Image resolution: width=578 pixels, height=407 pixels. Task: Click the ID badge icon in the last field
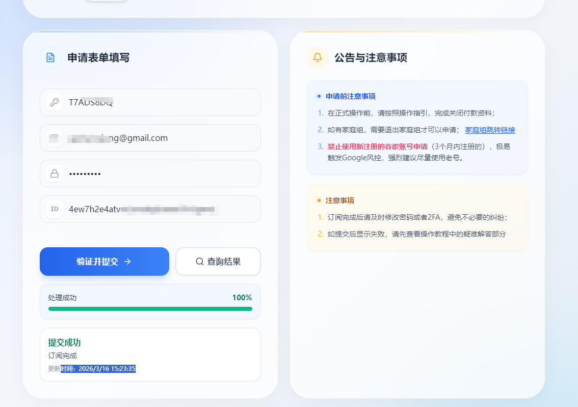[55, 209]
